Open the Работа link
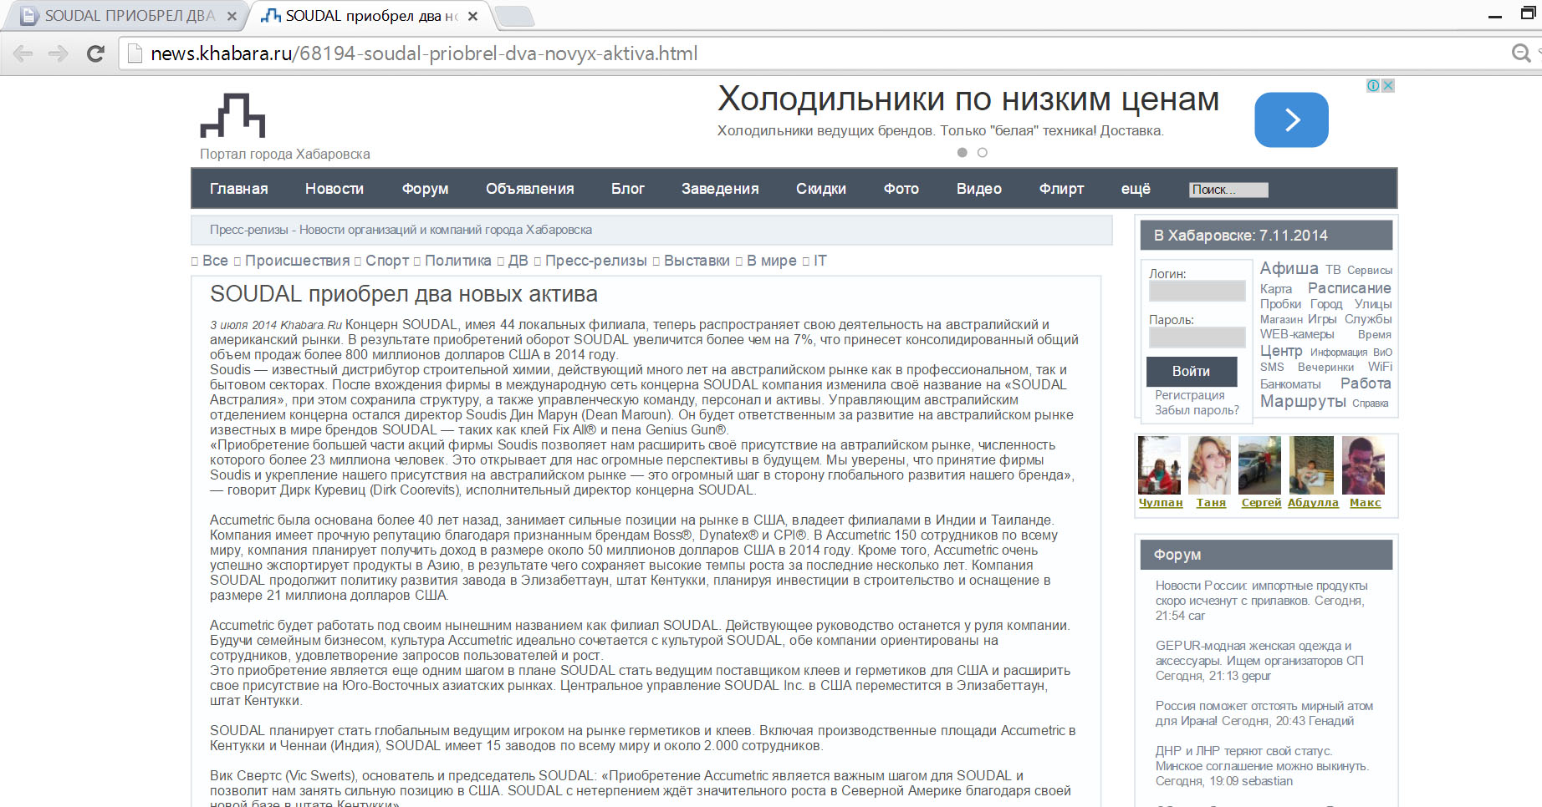 click(x=1366, y=383)
